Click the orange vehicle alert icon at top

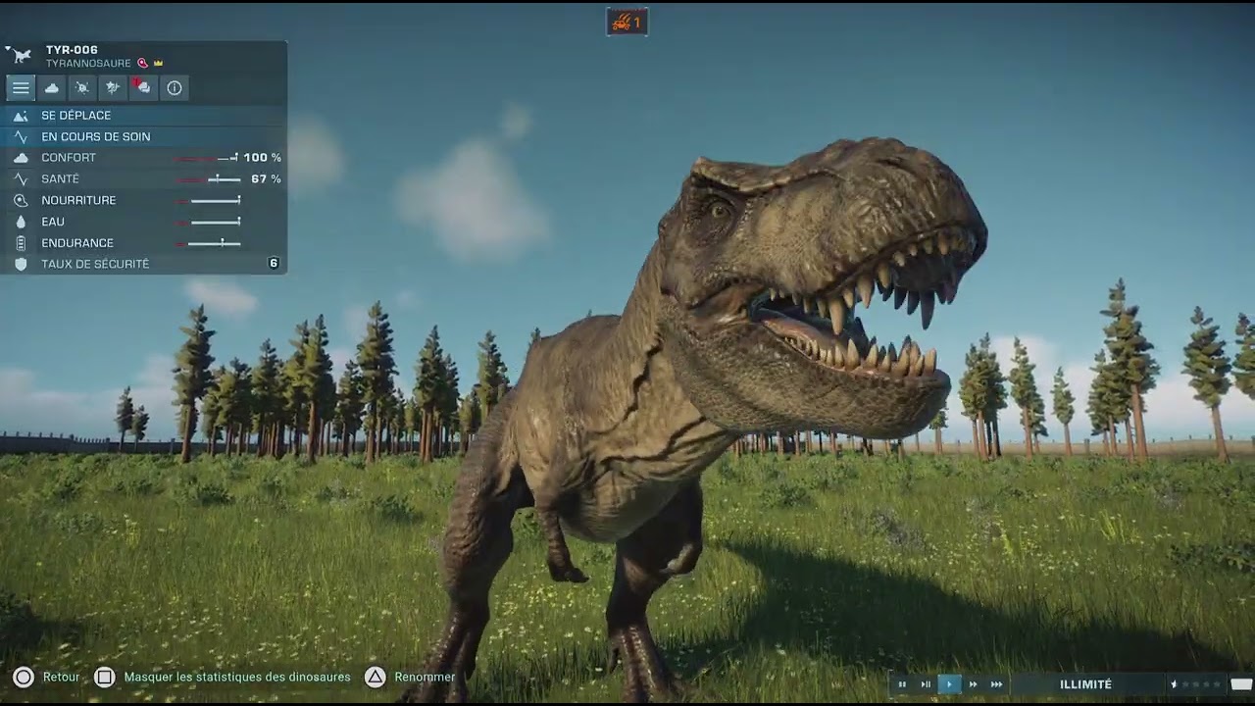coord(627,22)
